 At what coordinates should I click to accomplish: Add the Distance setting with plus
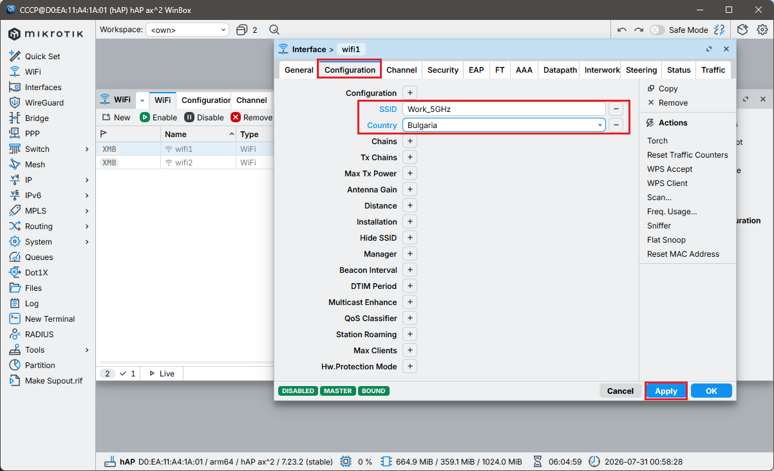410,205
